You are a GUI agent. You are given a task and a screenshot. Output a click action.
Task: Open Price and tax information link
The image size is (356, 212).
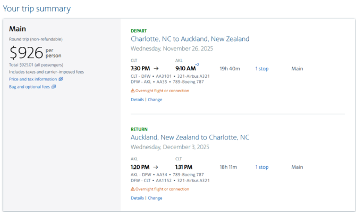(33, 79)
